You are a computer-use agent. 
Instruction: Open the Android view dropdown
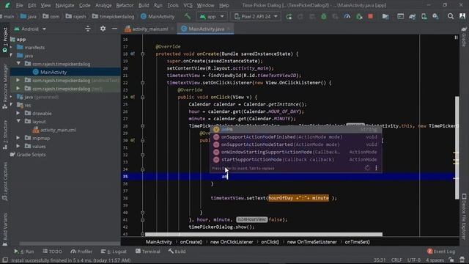click(30, 29)
